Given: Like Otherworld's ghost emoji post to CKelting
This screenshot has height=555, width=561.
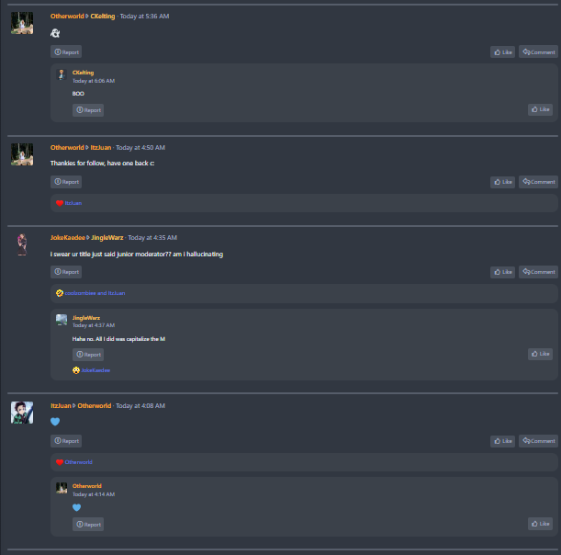Looking at the screenshot, I should click(502, 52).
